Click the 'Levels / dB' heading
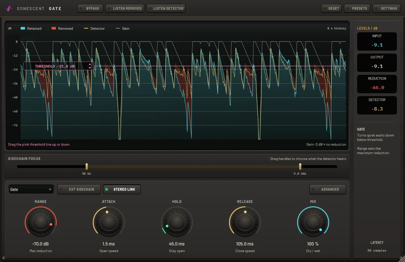Viewport: 405px width, 262px height. (x=367, y=28)
